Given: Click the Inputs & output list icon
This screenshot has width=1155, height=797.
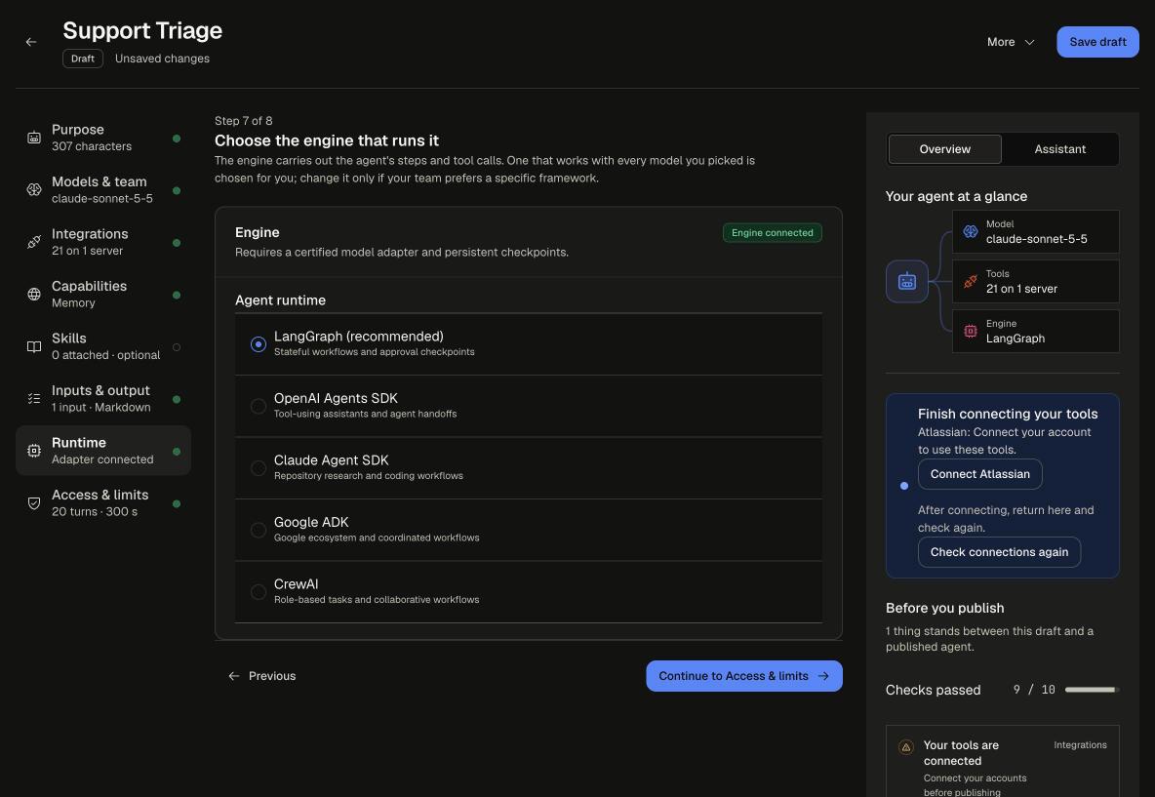Looking at the screenshot, I should [x=34, y=398].
